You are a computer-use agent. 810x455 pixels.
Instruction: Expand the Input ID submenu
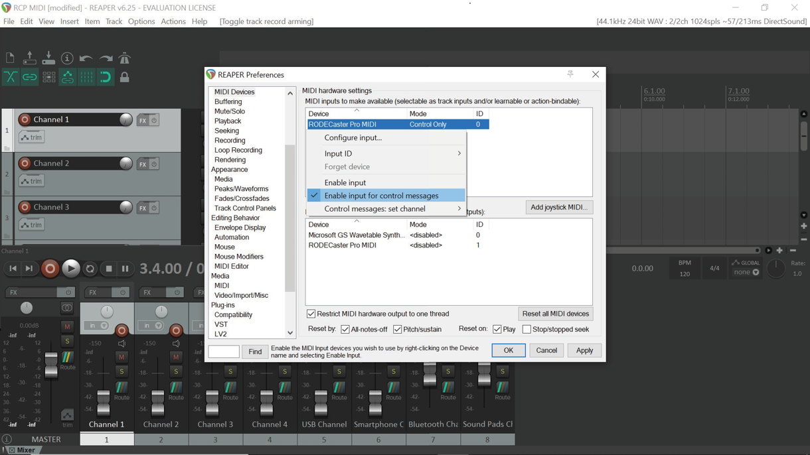tap(390, 153)
